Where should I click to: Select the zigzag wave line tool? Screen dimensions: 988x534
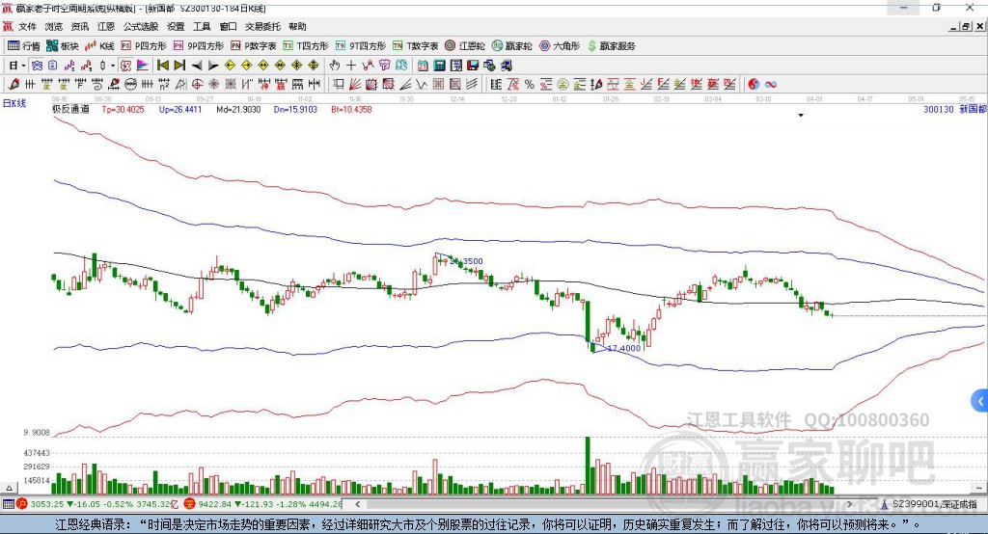click(x=422, y=85)
